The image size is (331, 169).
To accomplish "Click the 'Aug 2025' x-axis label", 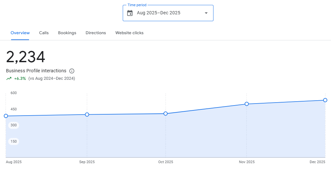I will click(x=14, y=162).
